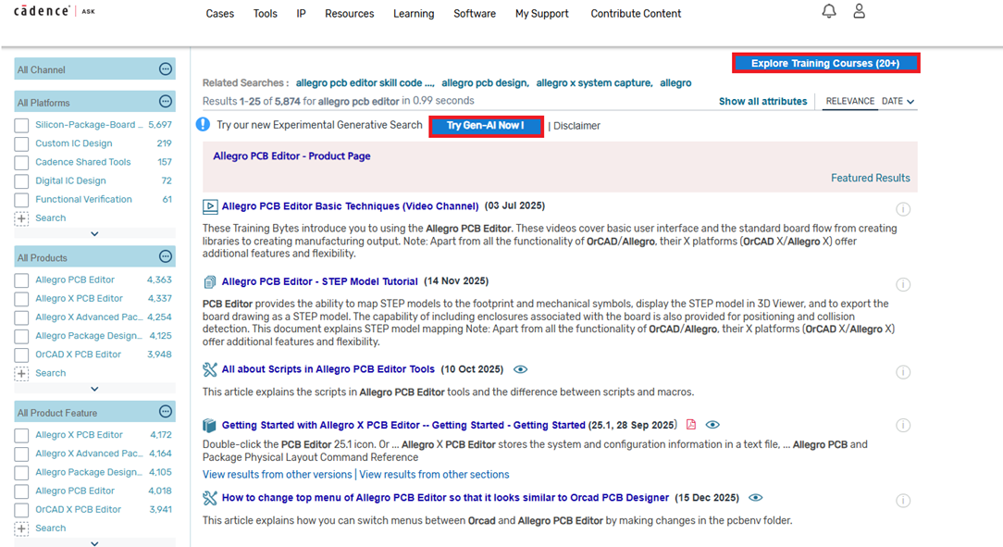Click the video icon for Basic Techniques result

[x=210, y=206]
